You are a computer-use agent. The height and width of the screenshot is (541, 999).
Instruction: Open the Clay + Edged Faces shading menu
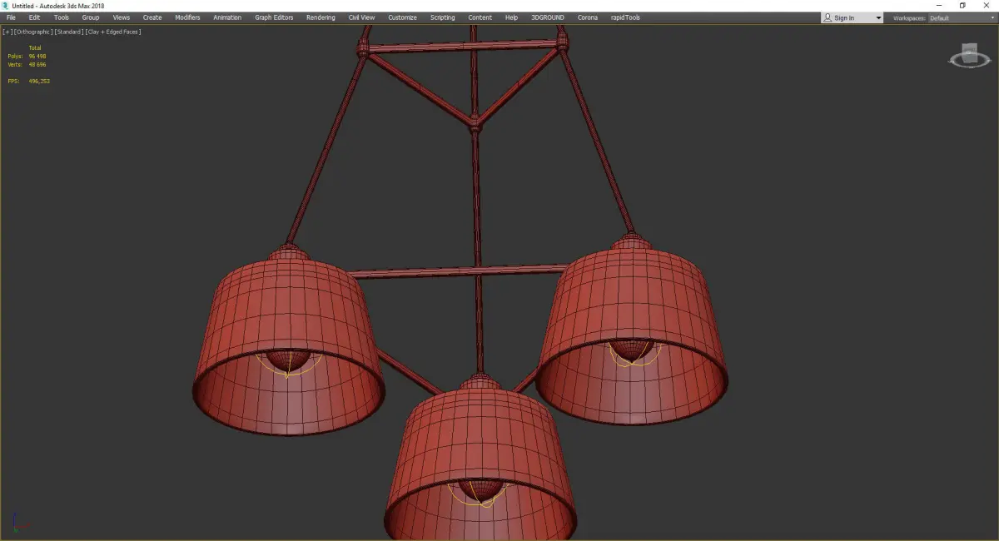[113, 32]
